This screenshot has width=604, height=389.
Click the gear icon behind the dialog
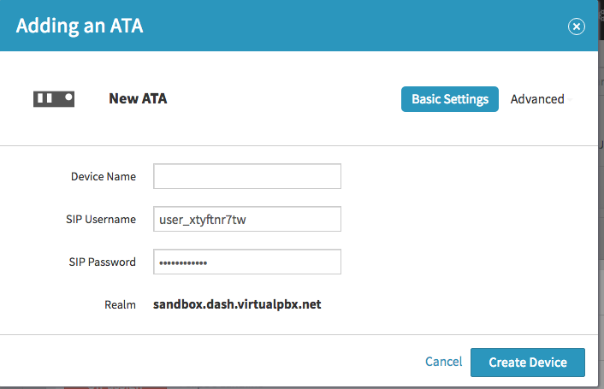click(601, 15)
